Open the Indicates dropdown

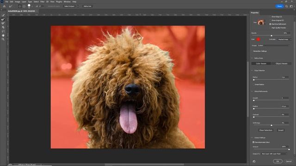pyautogui.click(x=284, y=39)
